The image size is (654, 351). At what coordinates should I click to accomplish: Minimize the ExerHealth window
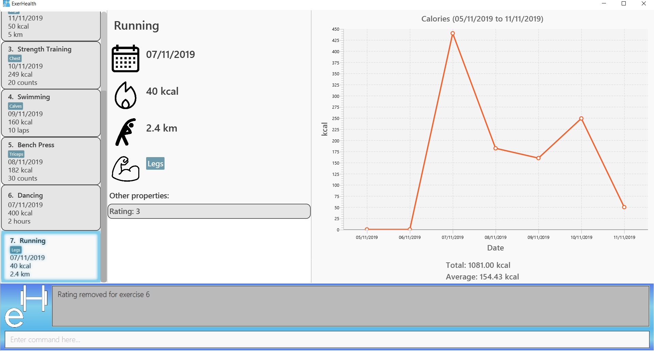coord(604,4)
